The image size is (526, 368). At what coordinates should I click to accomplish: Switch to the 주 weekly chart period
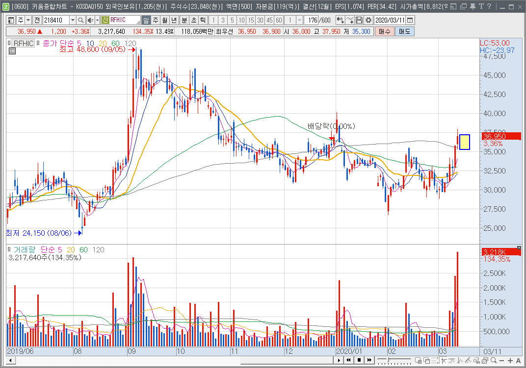tap(156, 21)
